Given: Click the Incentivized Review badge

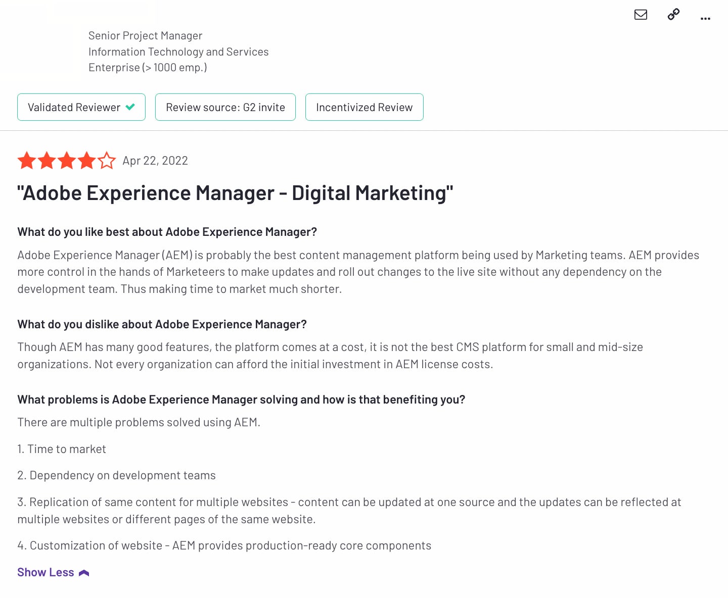Looking at the screenshot, I should coord(365,107).
